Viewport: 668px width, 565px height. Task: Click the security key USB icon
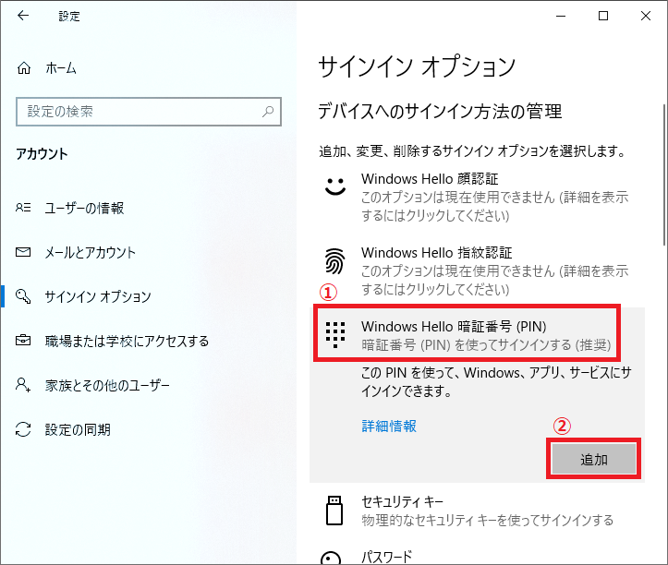[334, 511]
